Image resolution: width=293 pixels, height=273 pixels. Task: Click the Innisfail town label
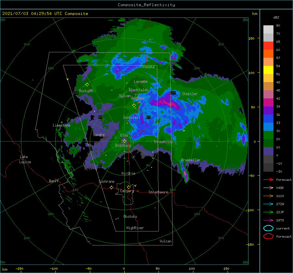132,118
